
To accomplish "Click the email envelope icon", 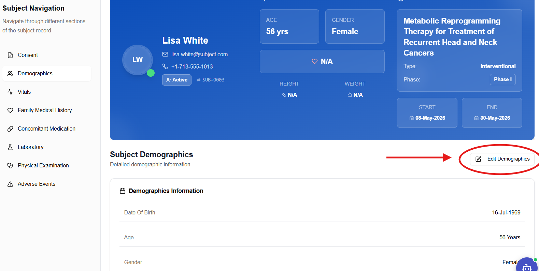I will click(165, 54).
